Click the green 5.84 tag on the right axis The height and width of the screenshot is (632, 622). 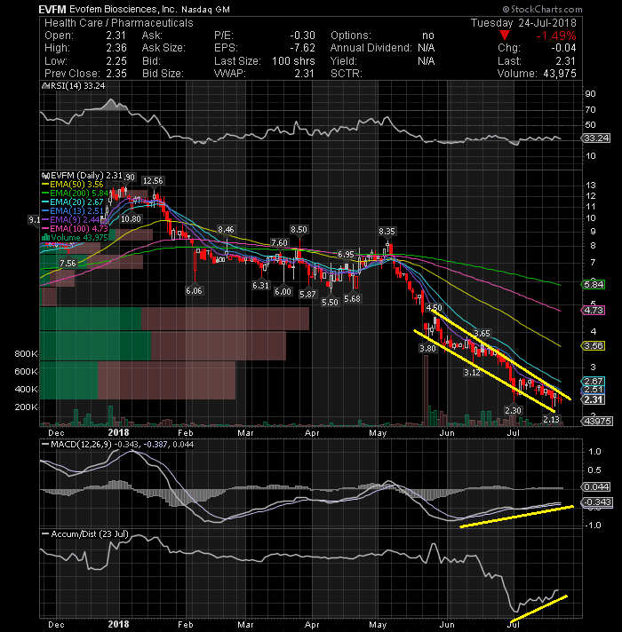pos(594,285)
